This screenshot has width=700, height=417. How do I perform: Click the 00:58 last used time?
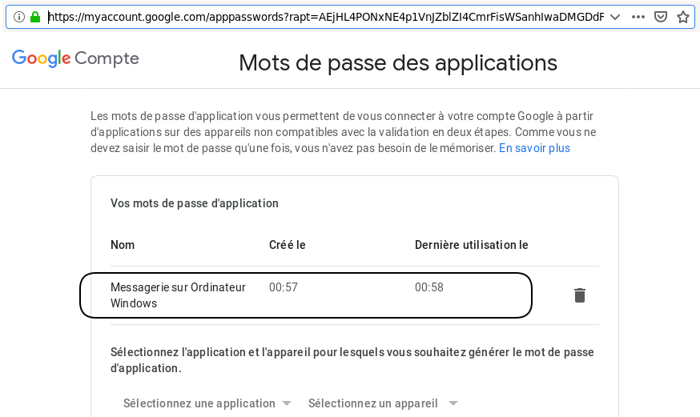429,287
